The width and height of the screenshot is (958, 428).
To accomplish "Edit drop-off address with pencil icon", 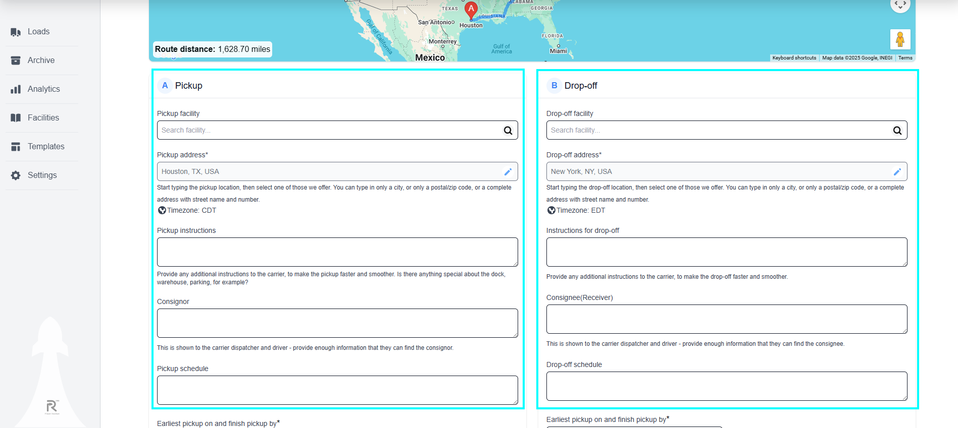I will (x=897, y=172).
